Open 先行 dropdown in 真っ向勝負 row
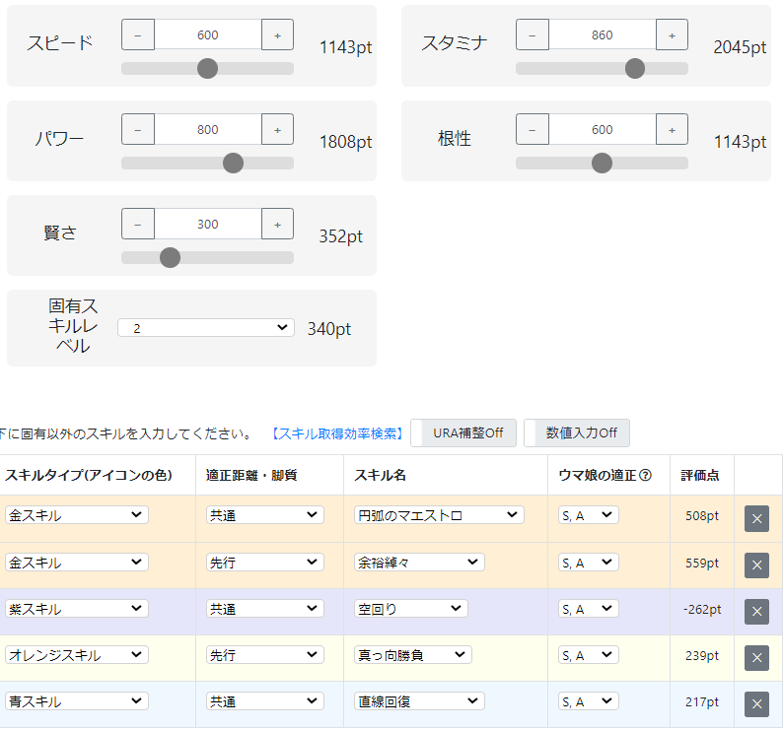Screen dimensions: 783x730 [x=265, y=655]
